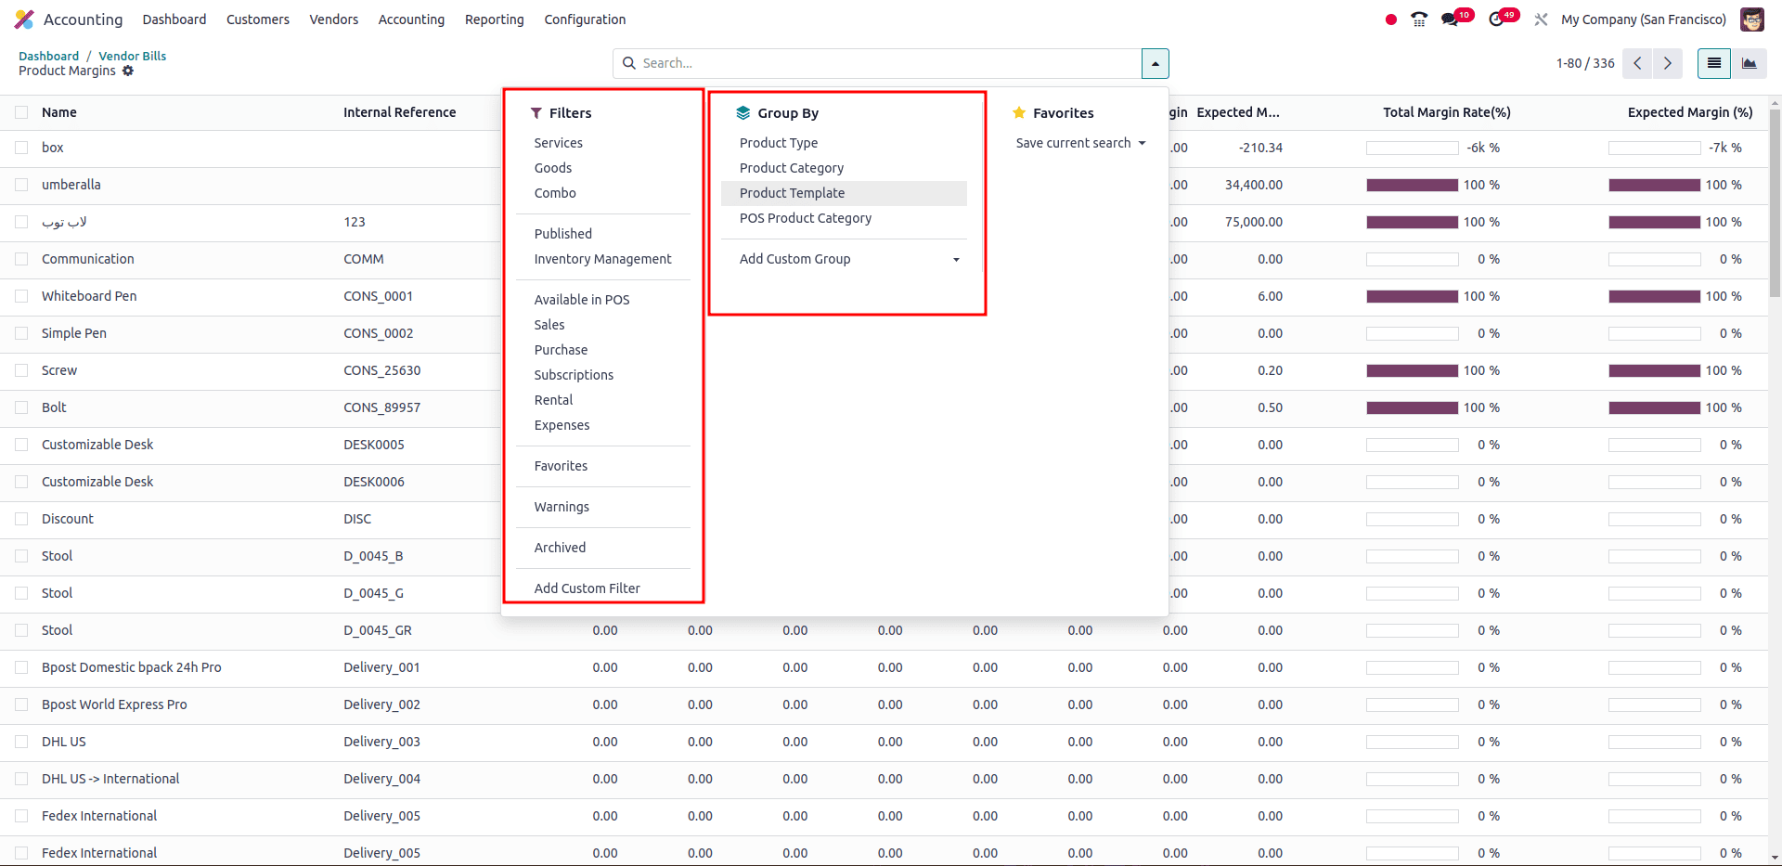Image resolution: width=1782 pixels, height=866 pixels.
Task: Open the user avatar menu
Action: [1751, 19]
